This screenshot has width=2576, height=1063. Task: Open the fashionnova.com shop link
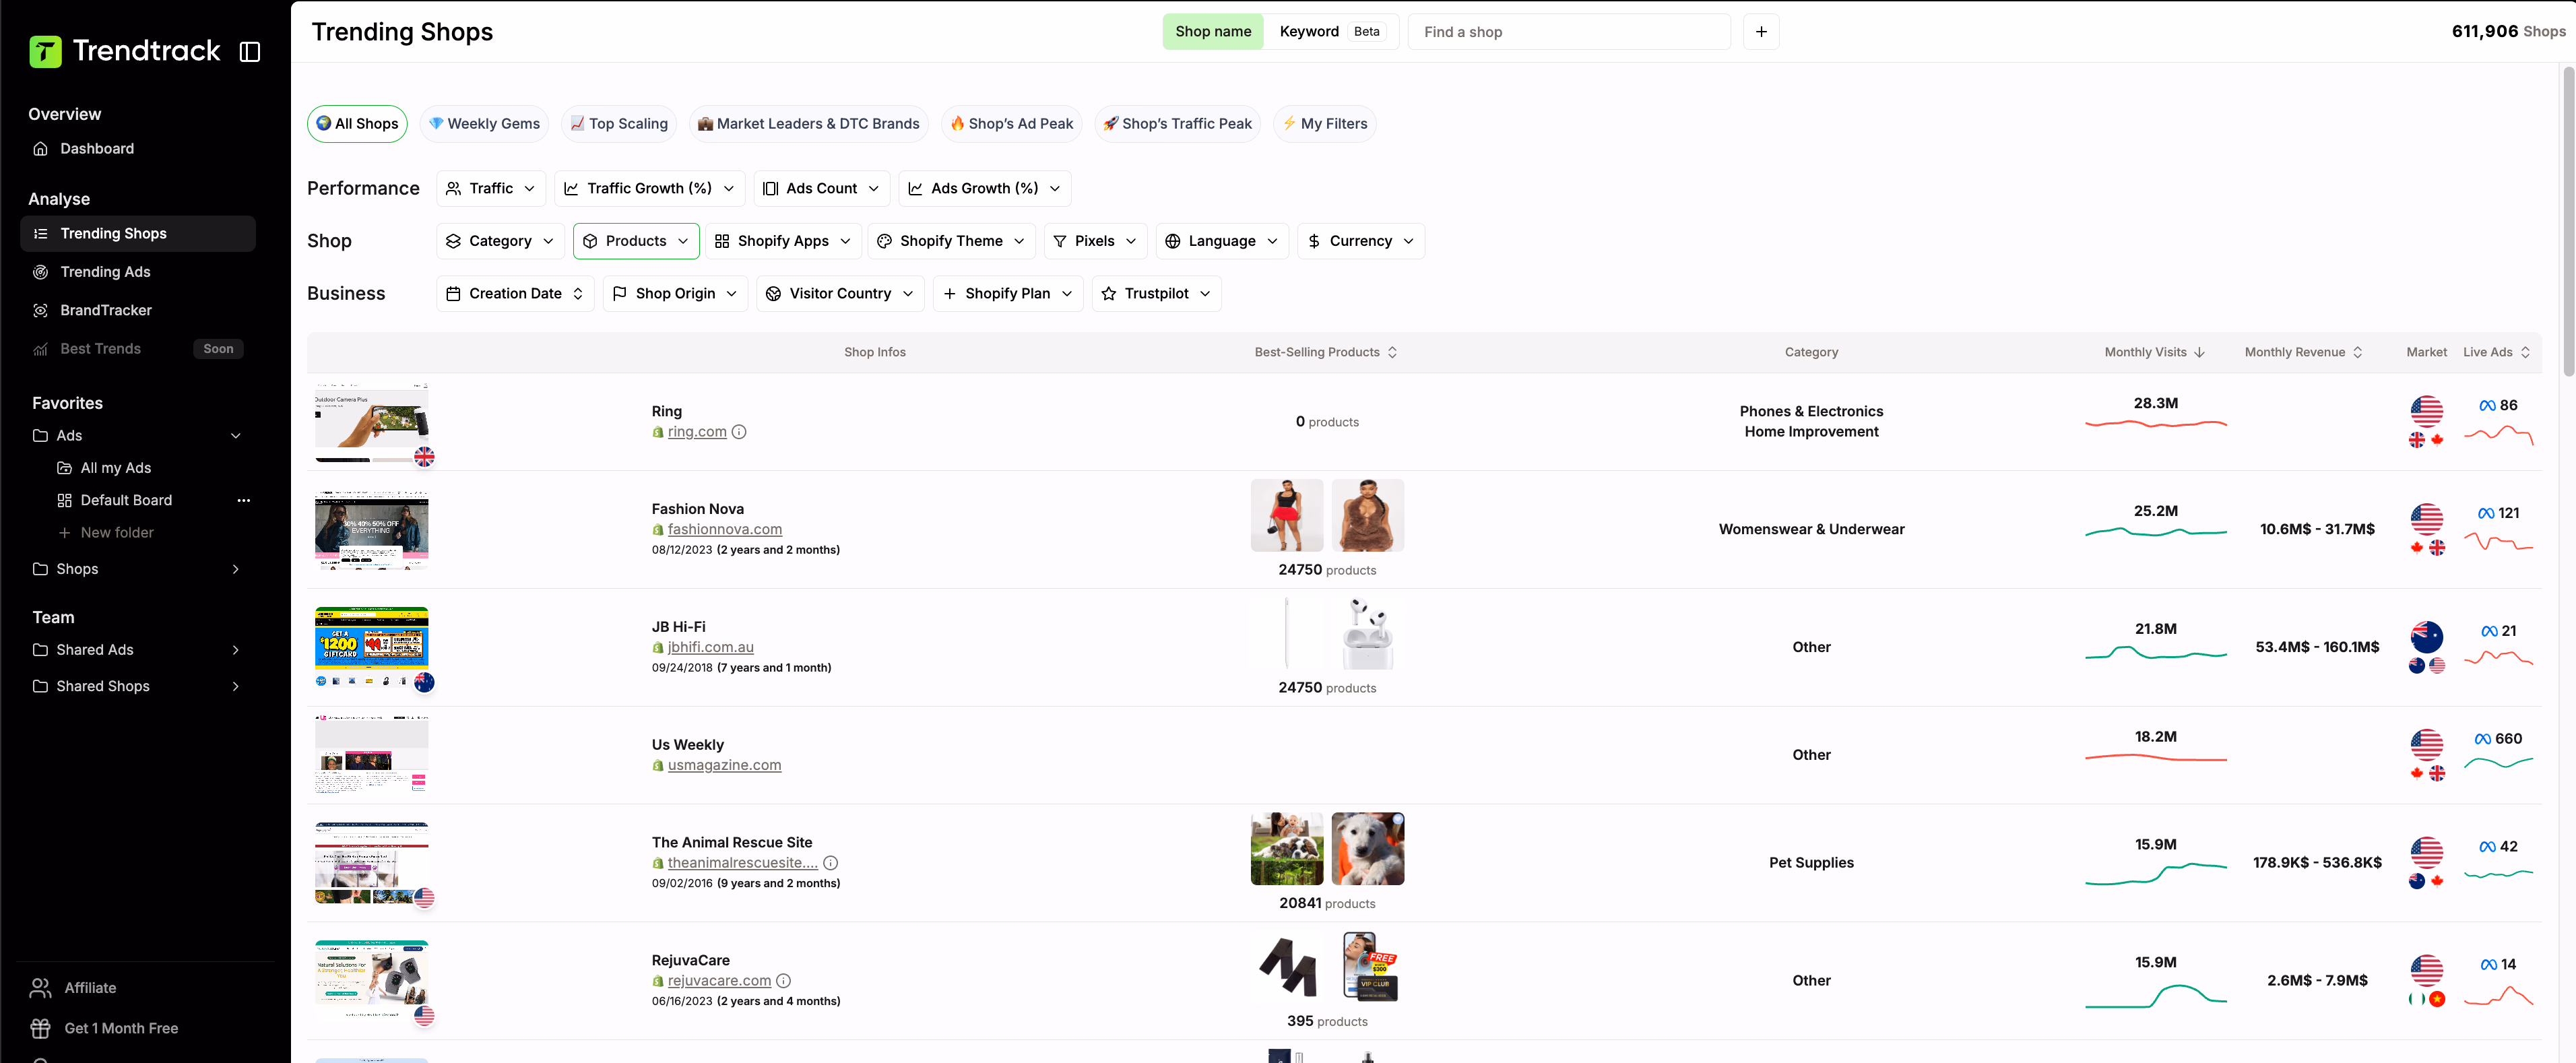click(x=724, y=529)
